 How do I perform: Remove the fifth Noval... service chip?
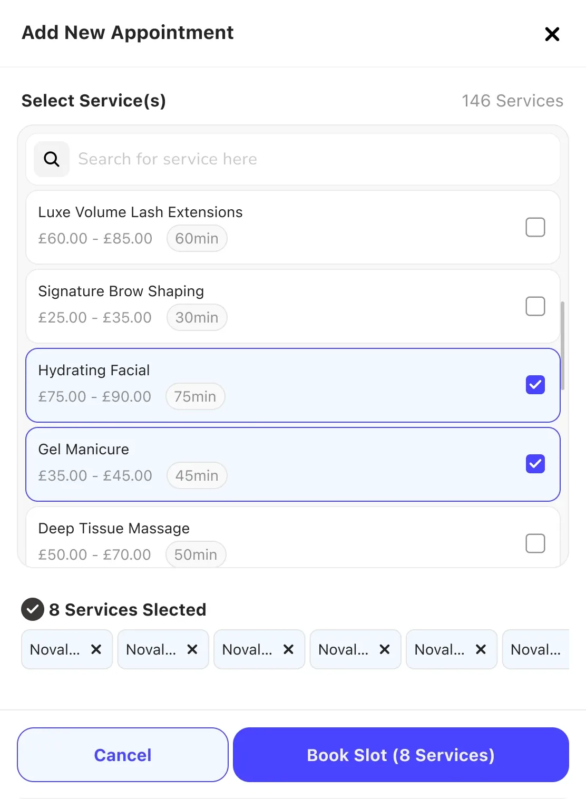point(481,649)
